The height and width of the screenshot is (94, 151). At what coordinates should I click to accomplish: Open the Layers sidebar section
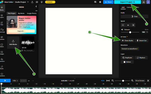coord(2,16)
